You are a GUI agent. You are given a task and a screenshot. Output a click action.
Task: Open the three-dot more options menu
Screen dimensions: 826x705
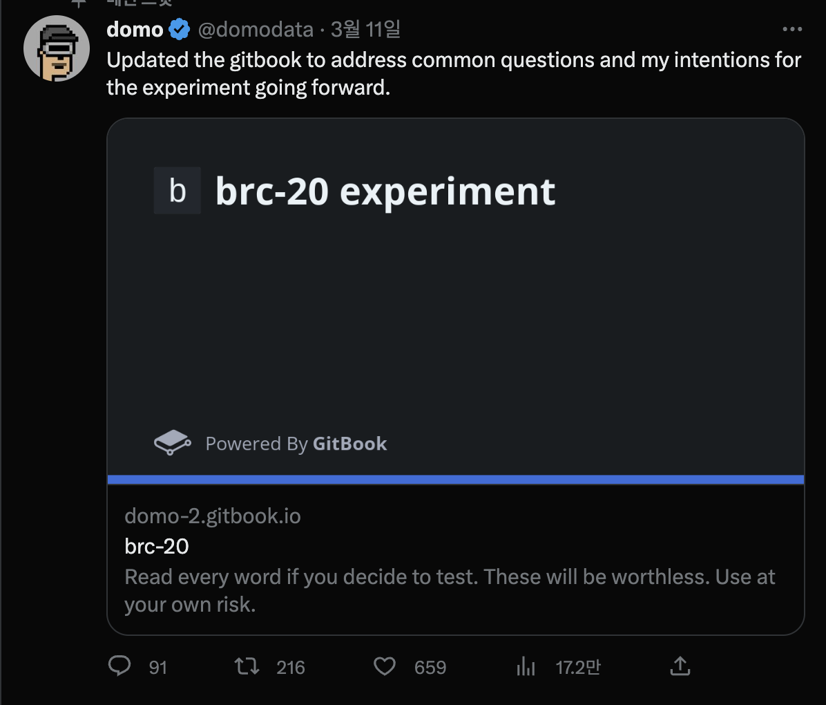tap(792, 29)
